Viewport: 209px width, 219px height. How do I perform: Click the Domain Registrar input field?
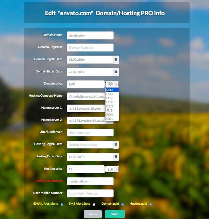tap(90, 47)
